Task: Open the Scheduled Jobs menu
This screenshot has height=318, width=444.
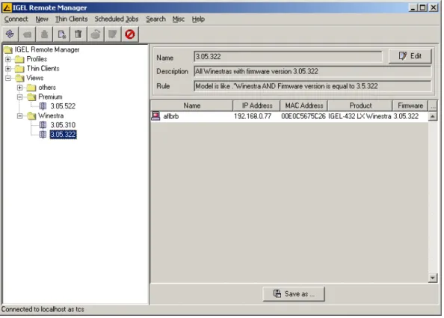Action: click(117, 19)
